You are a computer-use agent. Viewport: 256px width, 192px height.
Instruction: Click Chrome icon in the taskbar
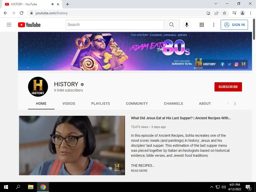coord(43,187)
